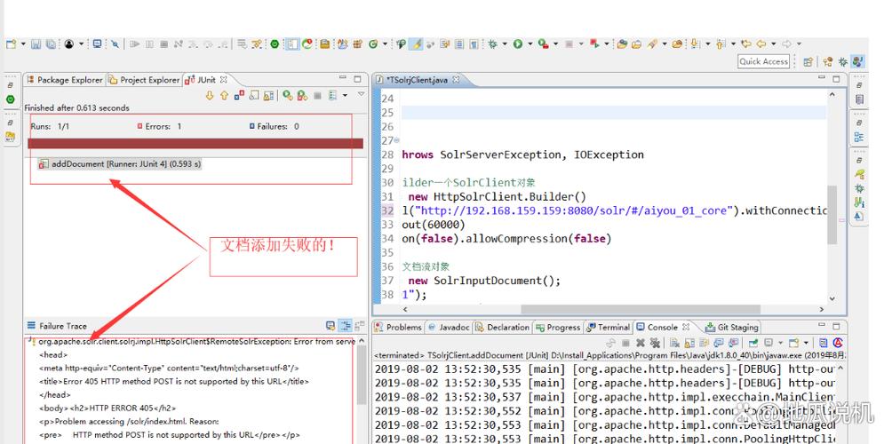Toggle Mark Occurrences in the main toolbar
Viewport: 892px width, 444px height.
click(x=417, y=44)
